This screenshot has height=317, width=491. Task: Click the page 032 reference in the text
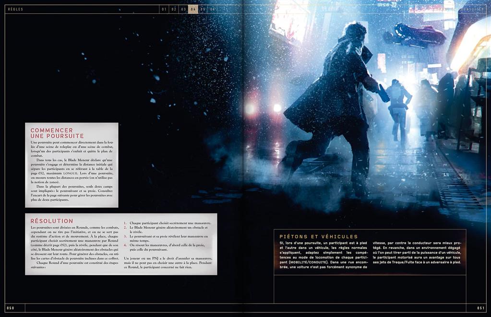click(36, 173)
